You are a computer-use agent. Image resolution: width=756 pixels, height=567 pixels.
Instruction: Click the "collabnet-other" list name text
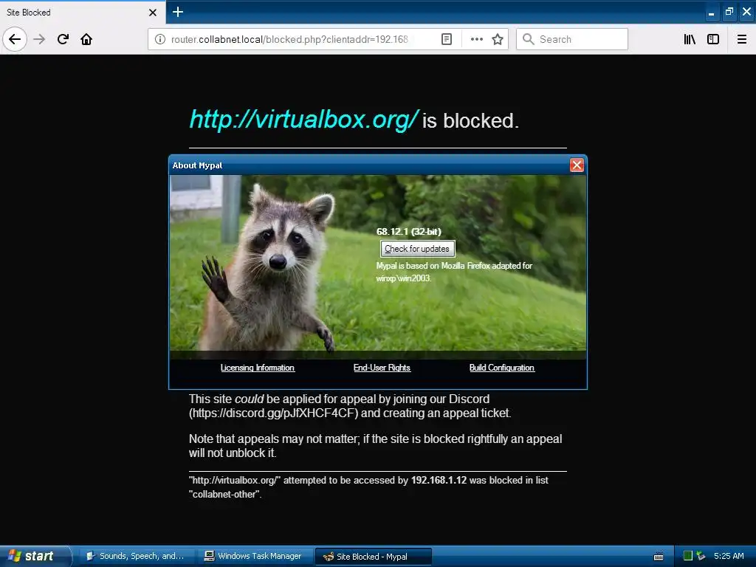click(224, 494)
